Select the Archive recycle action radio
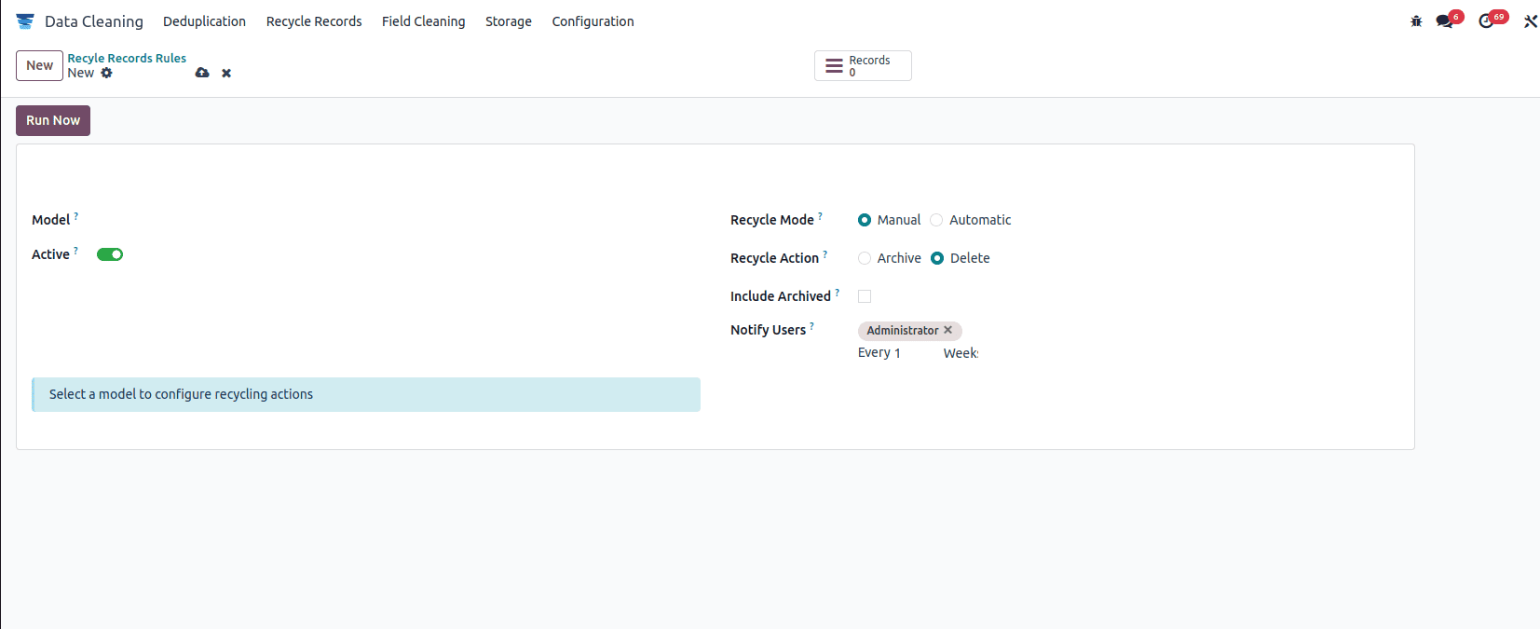The image size is (1540, 629). point(865,258)
